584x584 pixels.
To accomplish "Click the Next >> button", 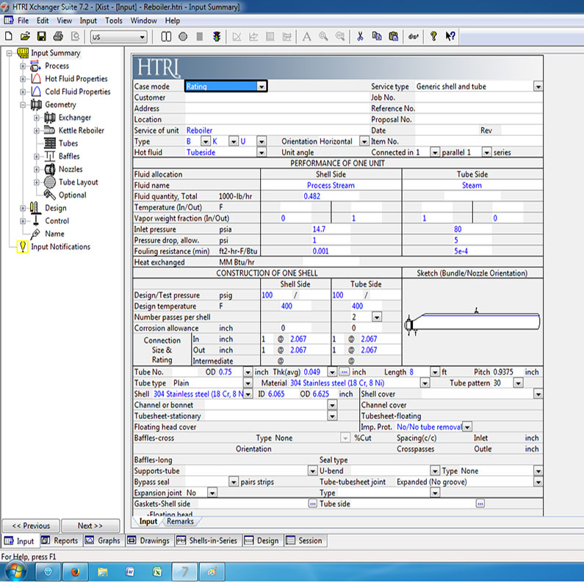I will [x=90, y=526].
